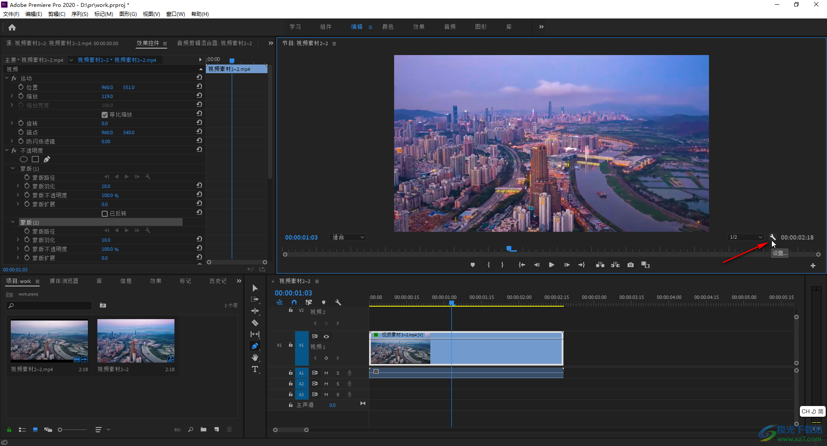Select the Razor tool

tap(255, 323)
